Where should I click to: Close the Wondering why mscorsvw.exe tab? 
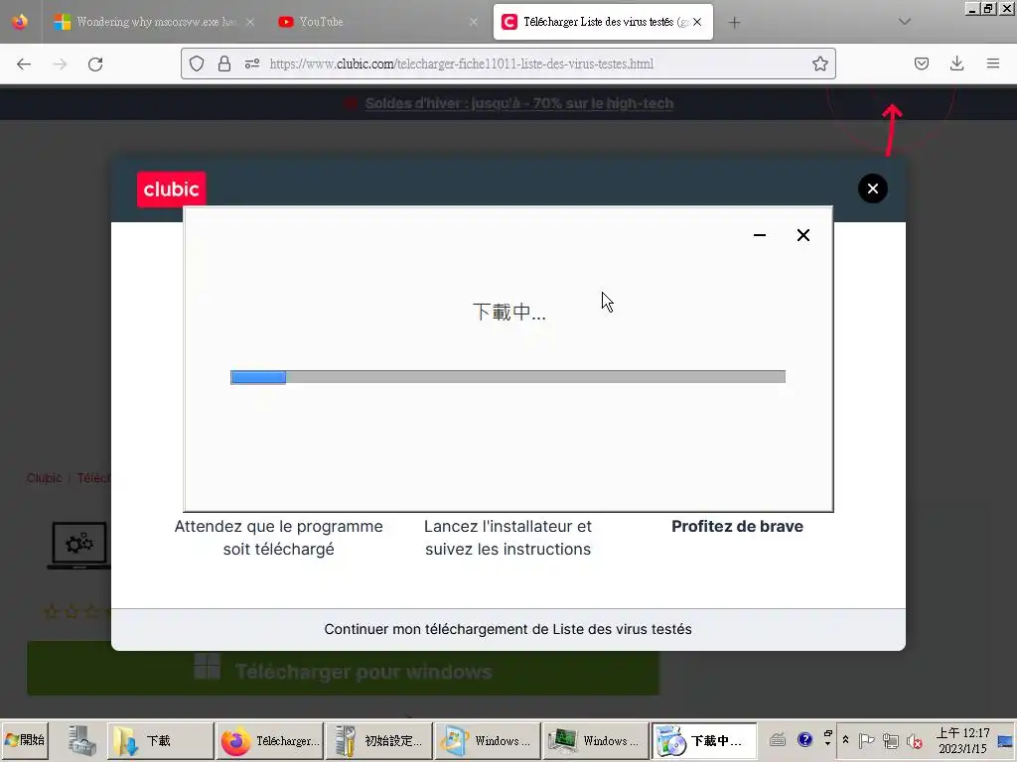point(250,22)
